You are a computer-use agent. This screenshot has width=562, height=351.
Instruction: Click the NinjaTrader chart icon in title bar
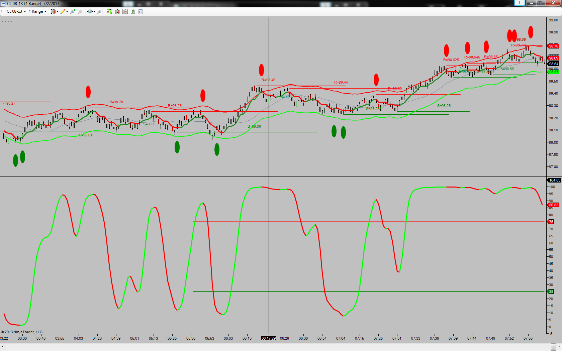(3, 3)
